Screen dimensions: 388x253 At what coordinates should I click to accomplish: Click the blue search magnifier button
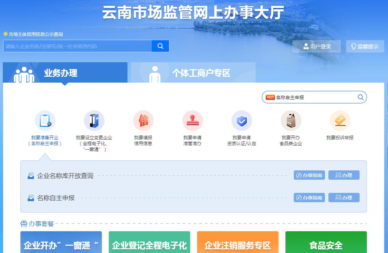[x=160, y=46]
